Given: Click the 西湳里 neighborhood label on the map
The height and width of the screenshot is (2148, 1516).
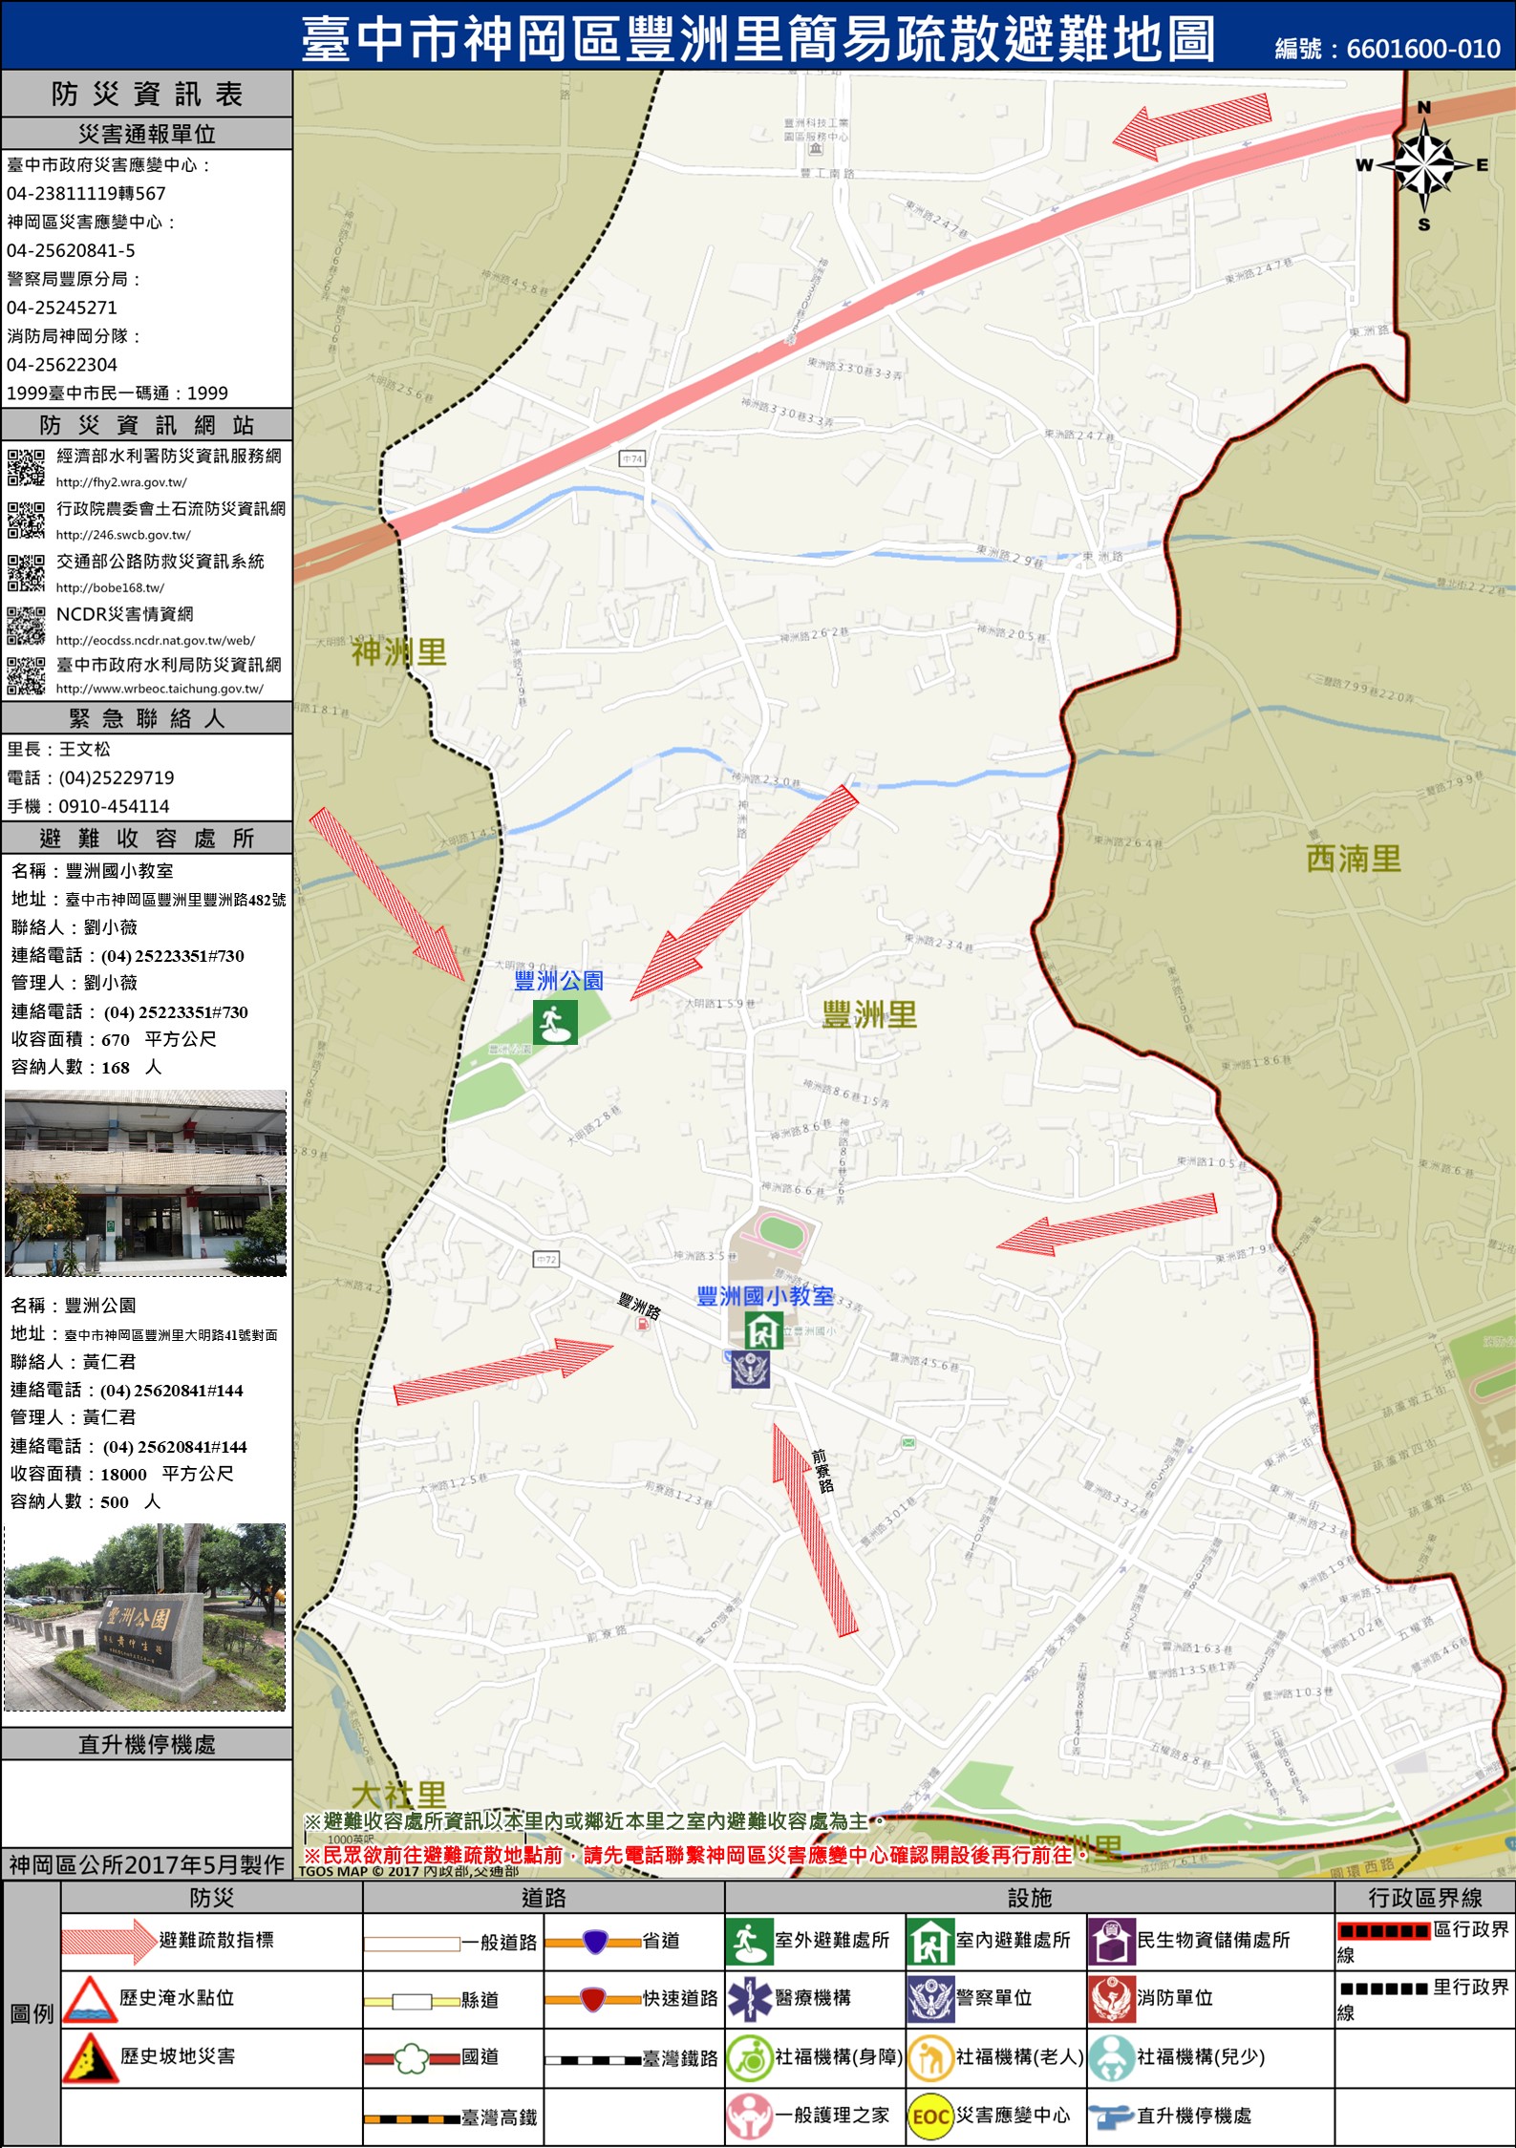Looking at the screenshot, I should 1353,859.
